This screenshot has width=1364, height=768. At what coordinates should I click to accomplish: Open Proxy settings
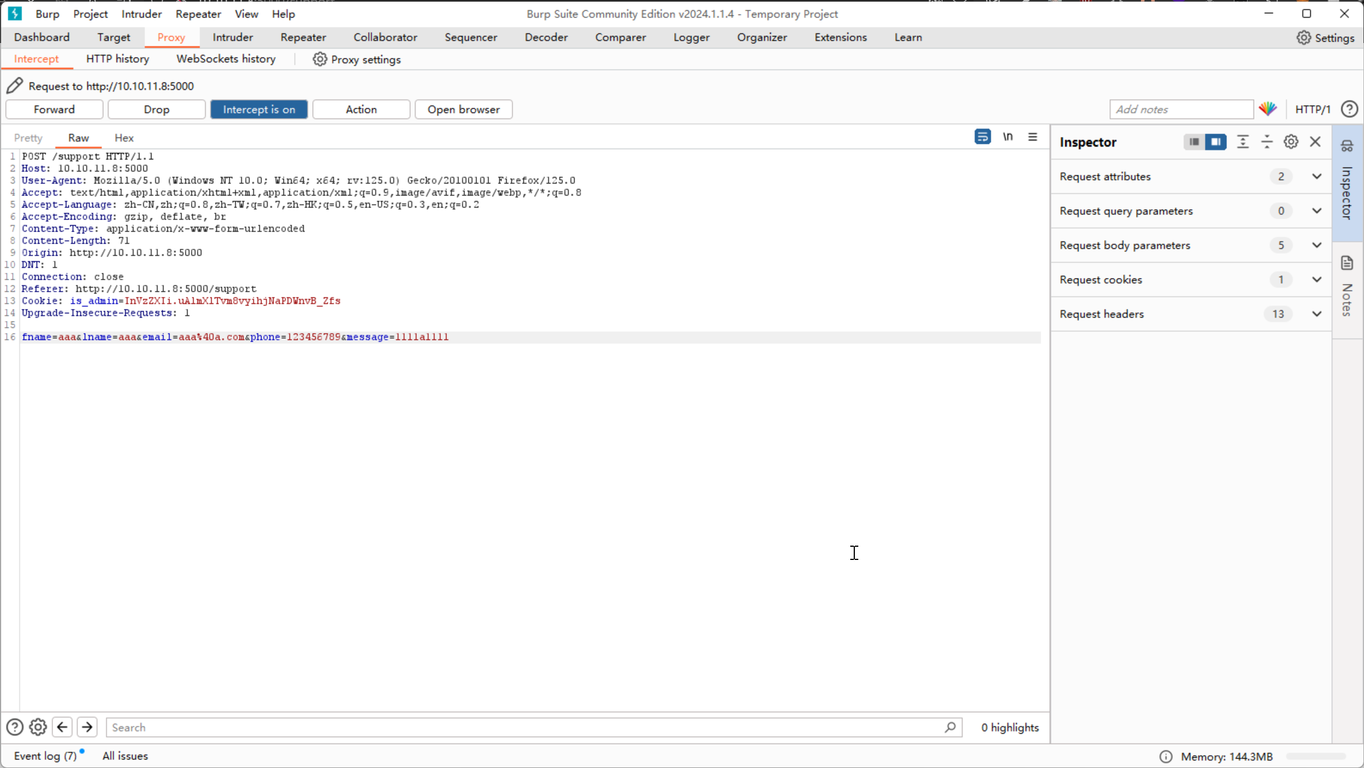357,59
